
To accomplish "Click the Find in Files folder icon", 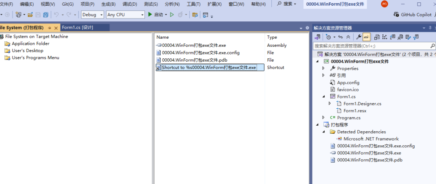I will (x=195, y=15).
